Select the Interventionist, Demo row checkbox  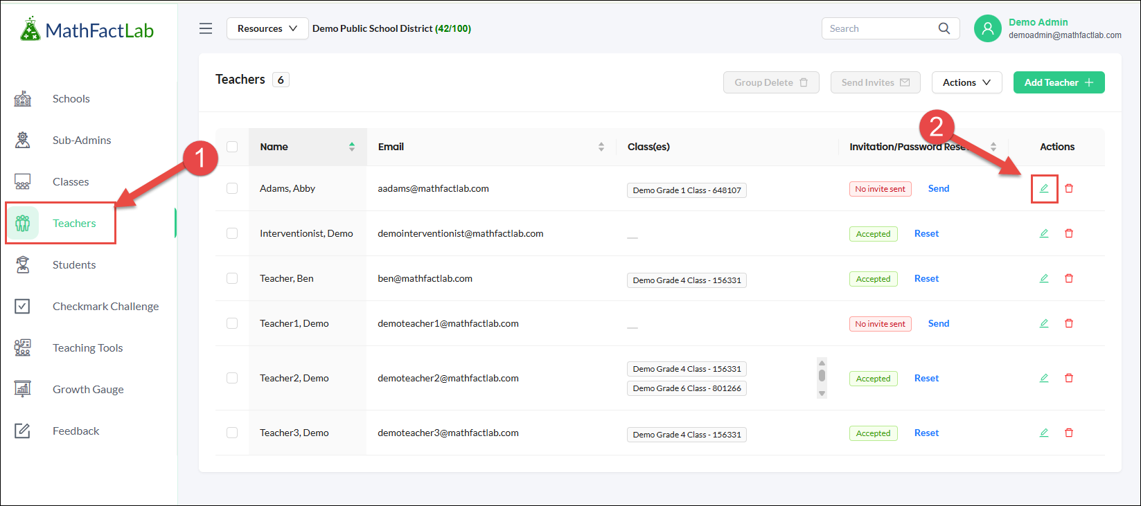pyautogui.click(x=232, y=233)
